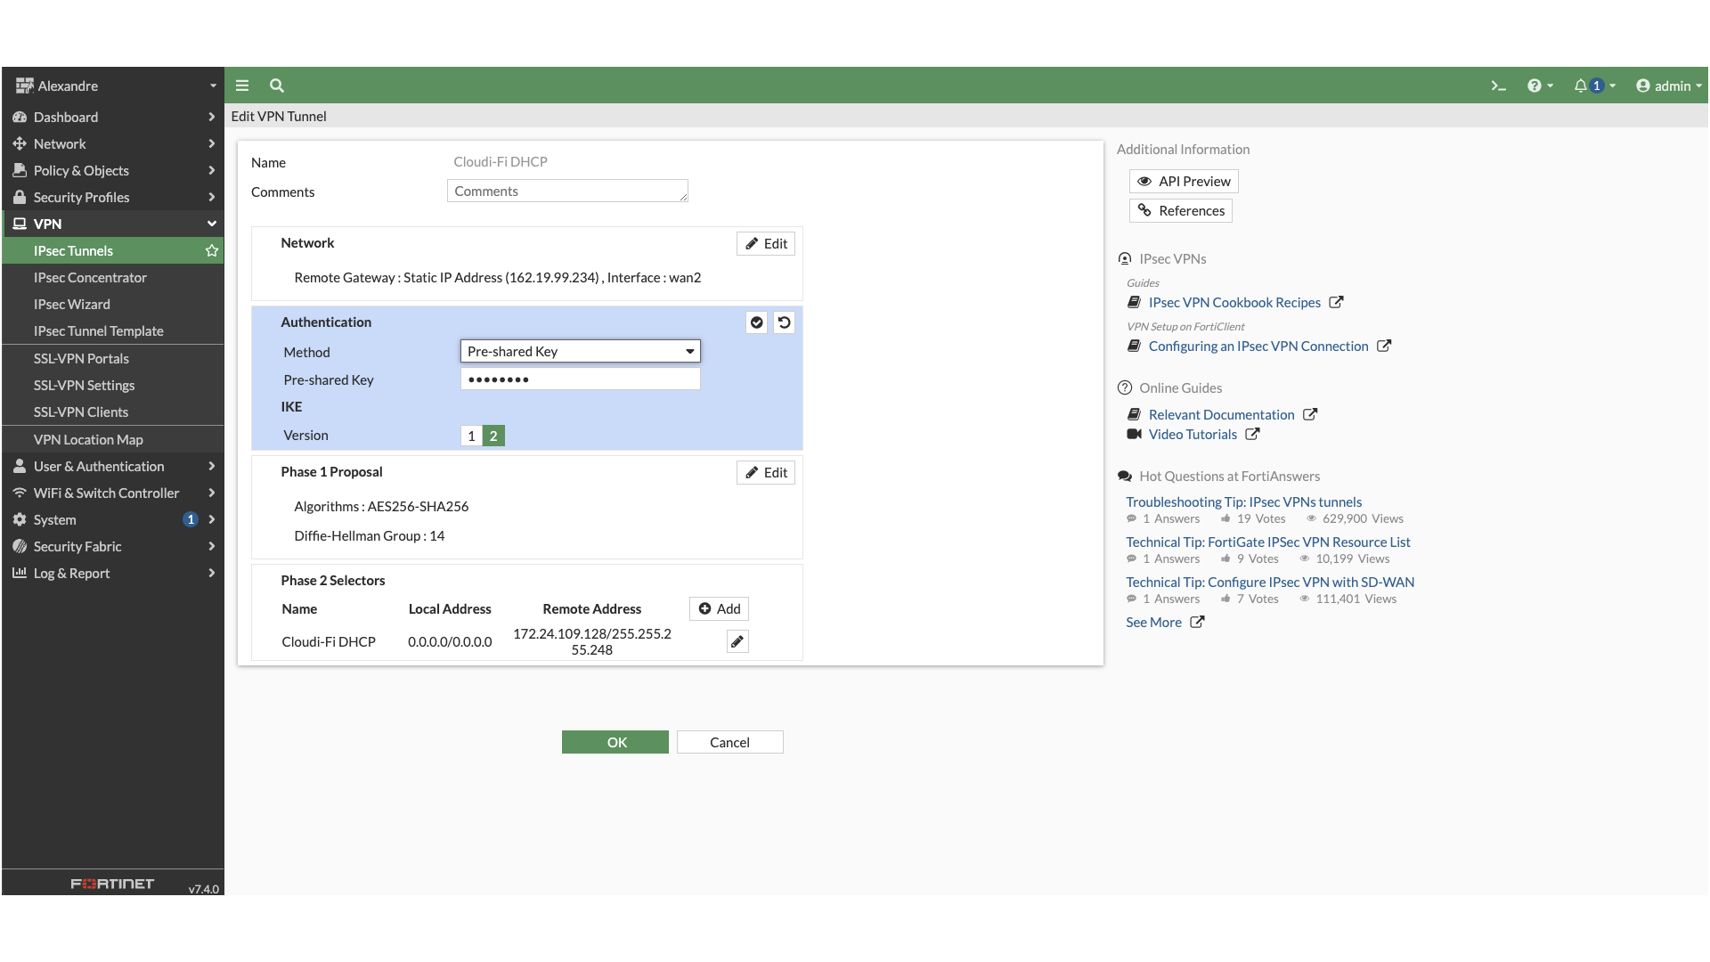The height and width of the screenshot is (962, 1710).
Task: Open the API Preview button
Action: (x=1184, y=181)
